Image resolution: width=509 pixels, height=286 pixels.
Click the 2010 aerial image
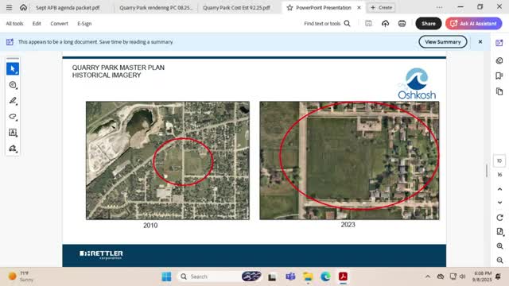tap(168, 160)
